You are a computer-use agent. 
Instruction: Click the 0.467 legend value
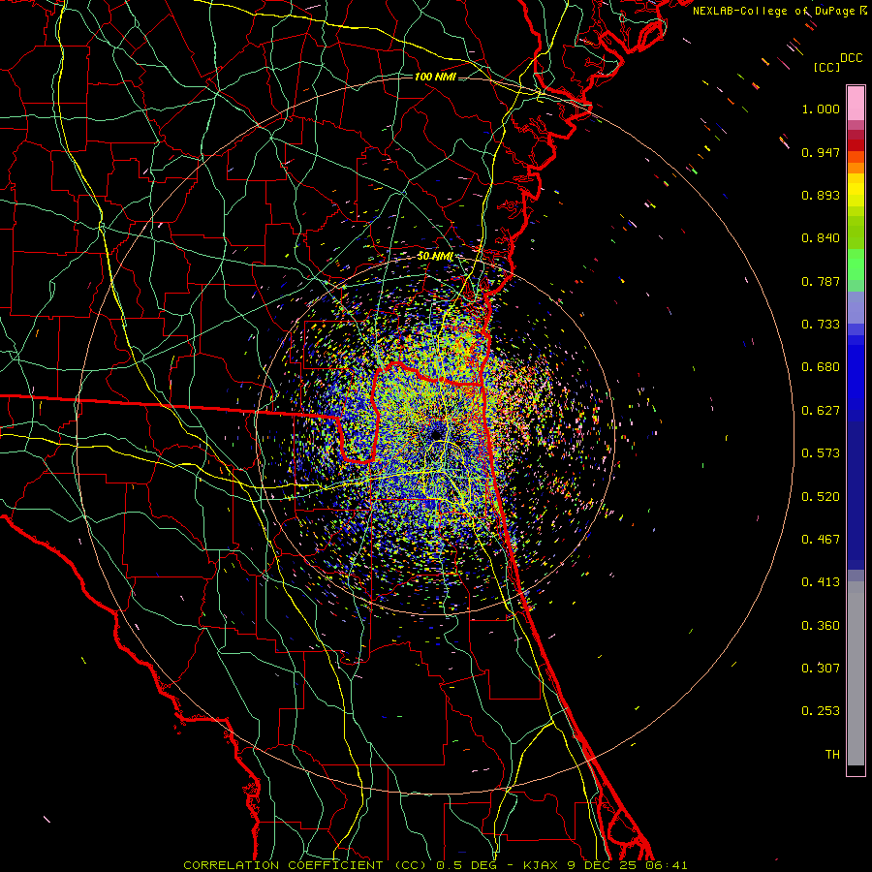[x=821, y=540]
